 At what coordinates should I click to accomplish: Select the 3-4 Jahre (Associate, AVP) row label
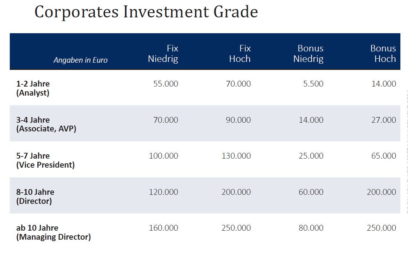pyautogui.click(x=46, y=124)
